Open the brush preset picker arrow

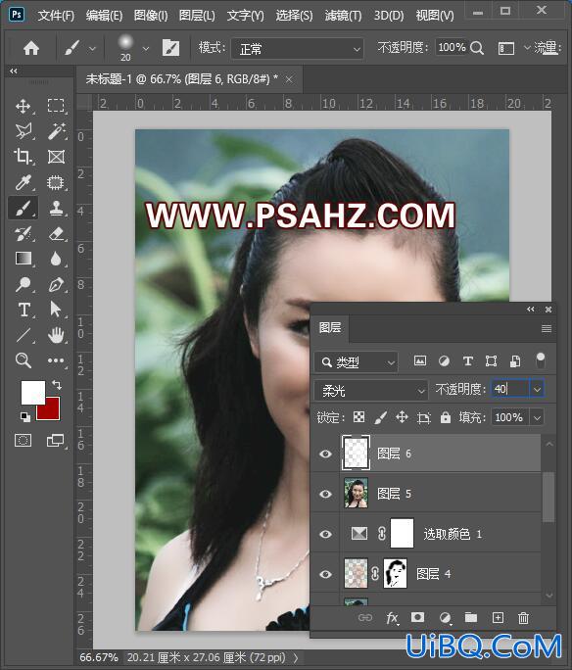146,49
